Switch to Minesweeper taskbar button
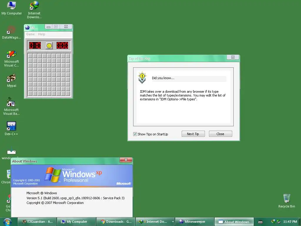The image size is (301, 226). [x=195, y=222]
